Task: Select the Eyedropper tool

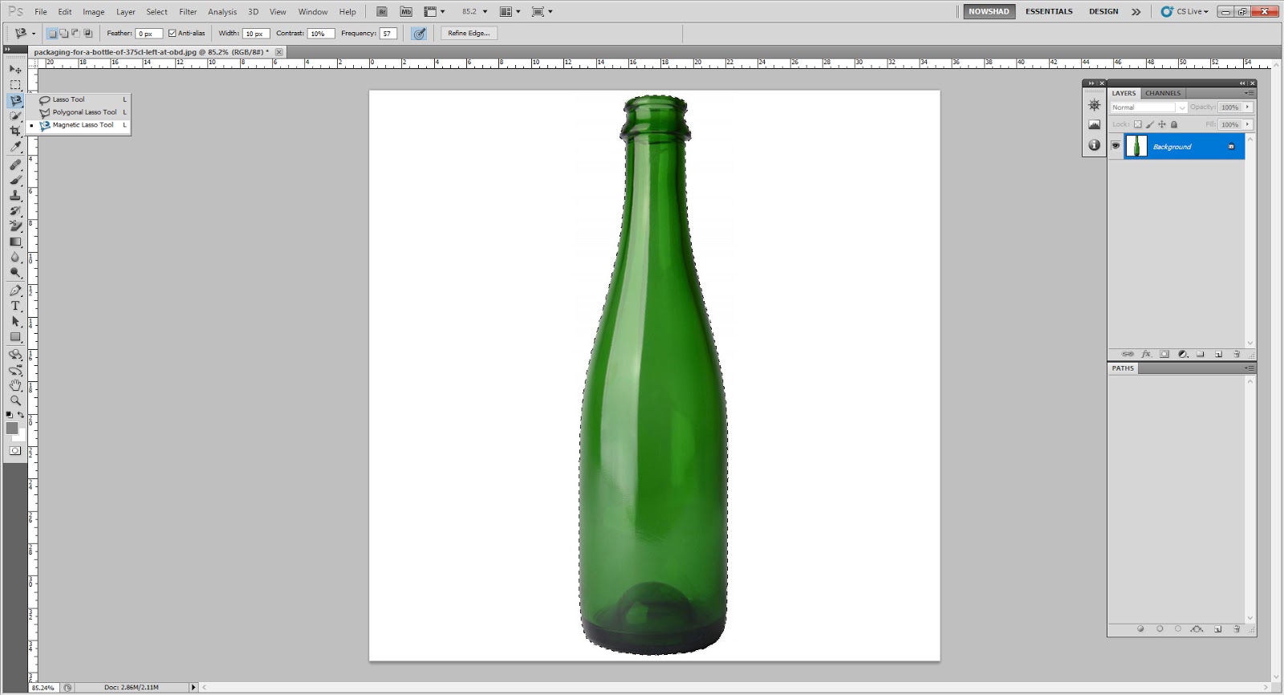Action: point(15,148)
